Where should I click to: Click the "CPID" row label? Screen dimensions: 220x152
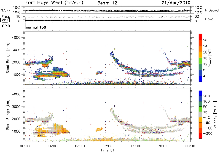click(6, 26)
